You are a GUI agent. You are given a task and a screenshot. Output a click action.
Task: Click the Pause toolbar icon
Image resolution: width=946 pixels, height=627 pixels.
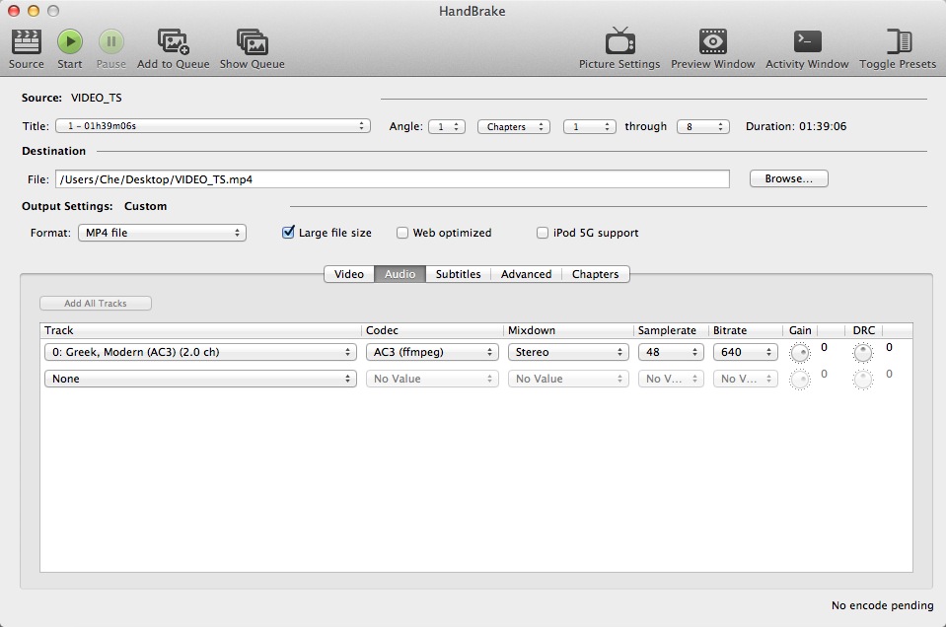coord(111,41)
